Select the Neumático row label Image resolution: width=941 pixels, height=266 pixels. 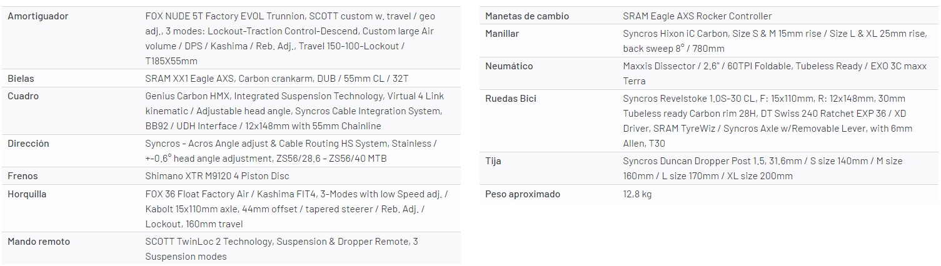point(509,66)
